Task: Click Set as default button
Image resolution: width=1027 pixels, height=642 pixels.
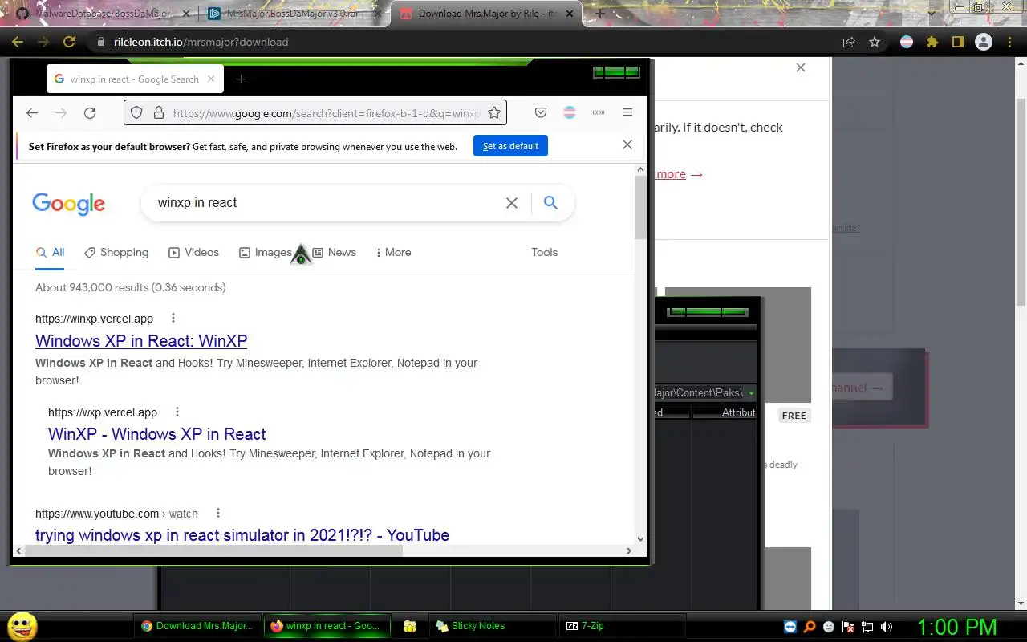Action: click(510, 146)
